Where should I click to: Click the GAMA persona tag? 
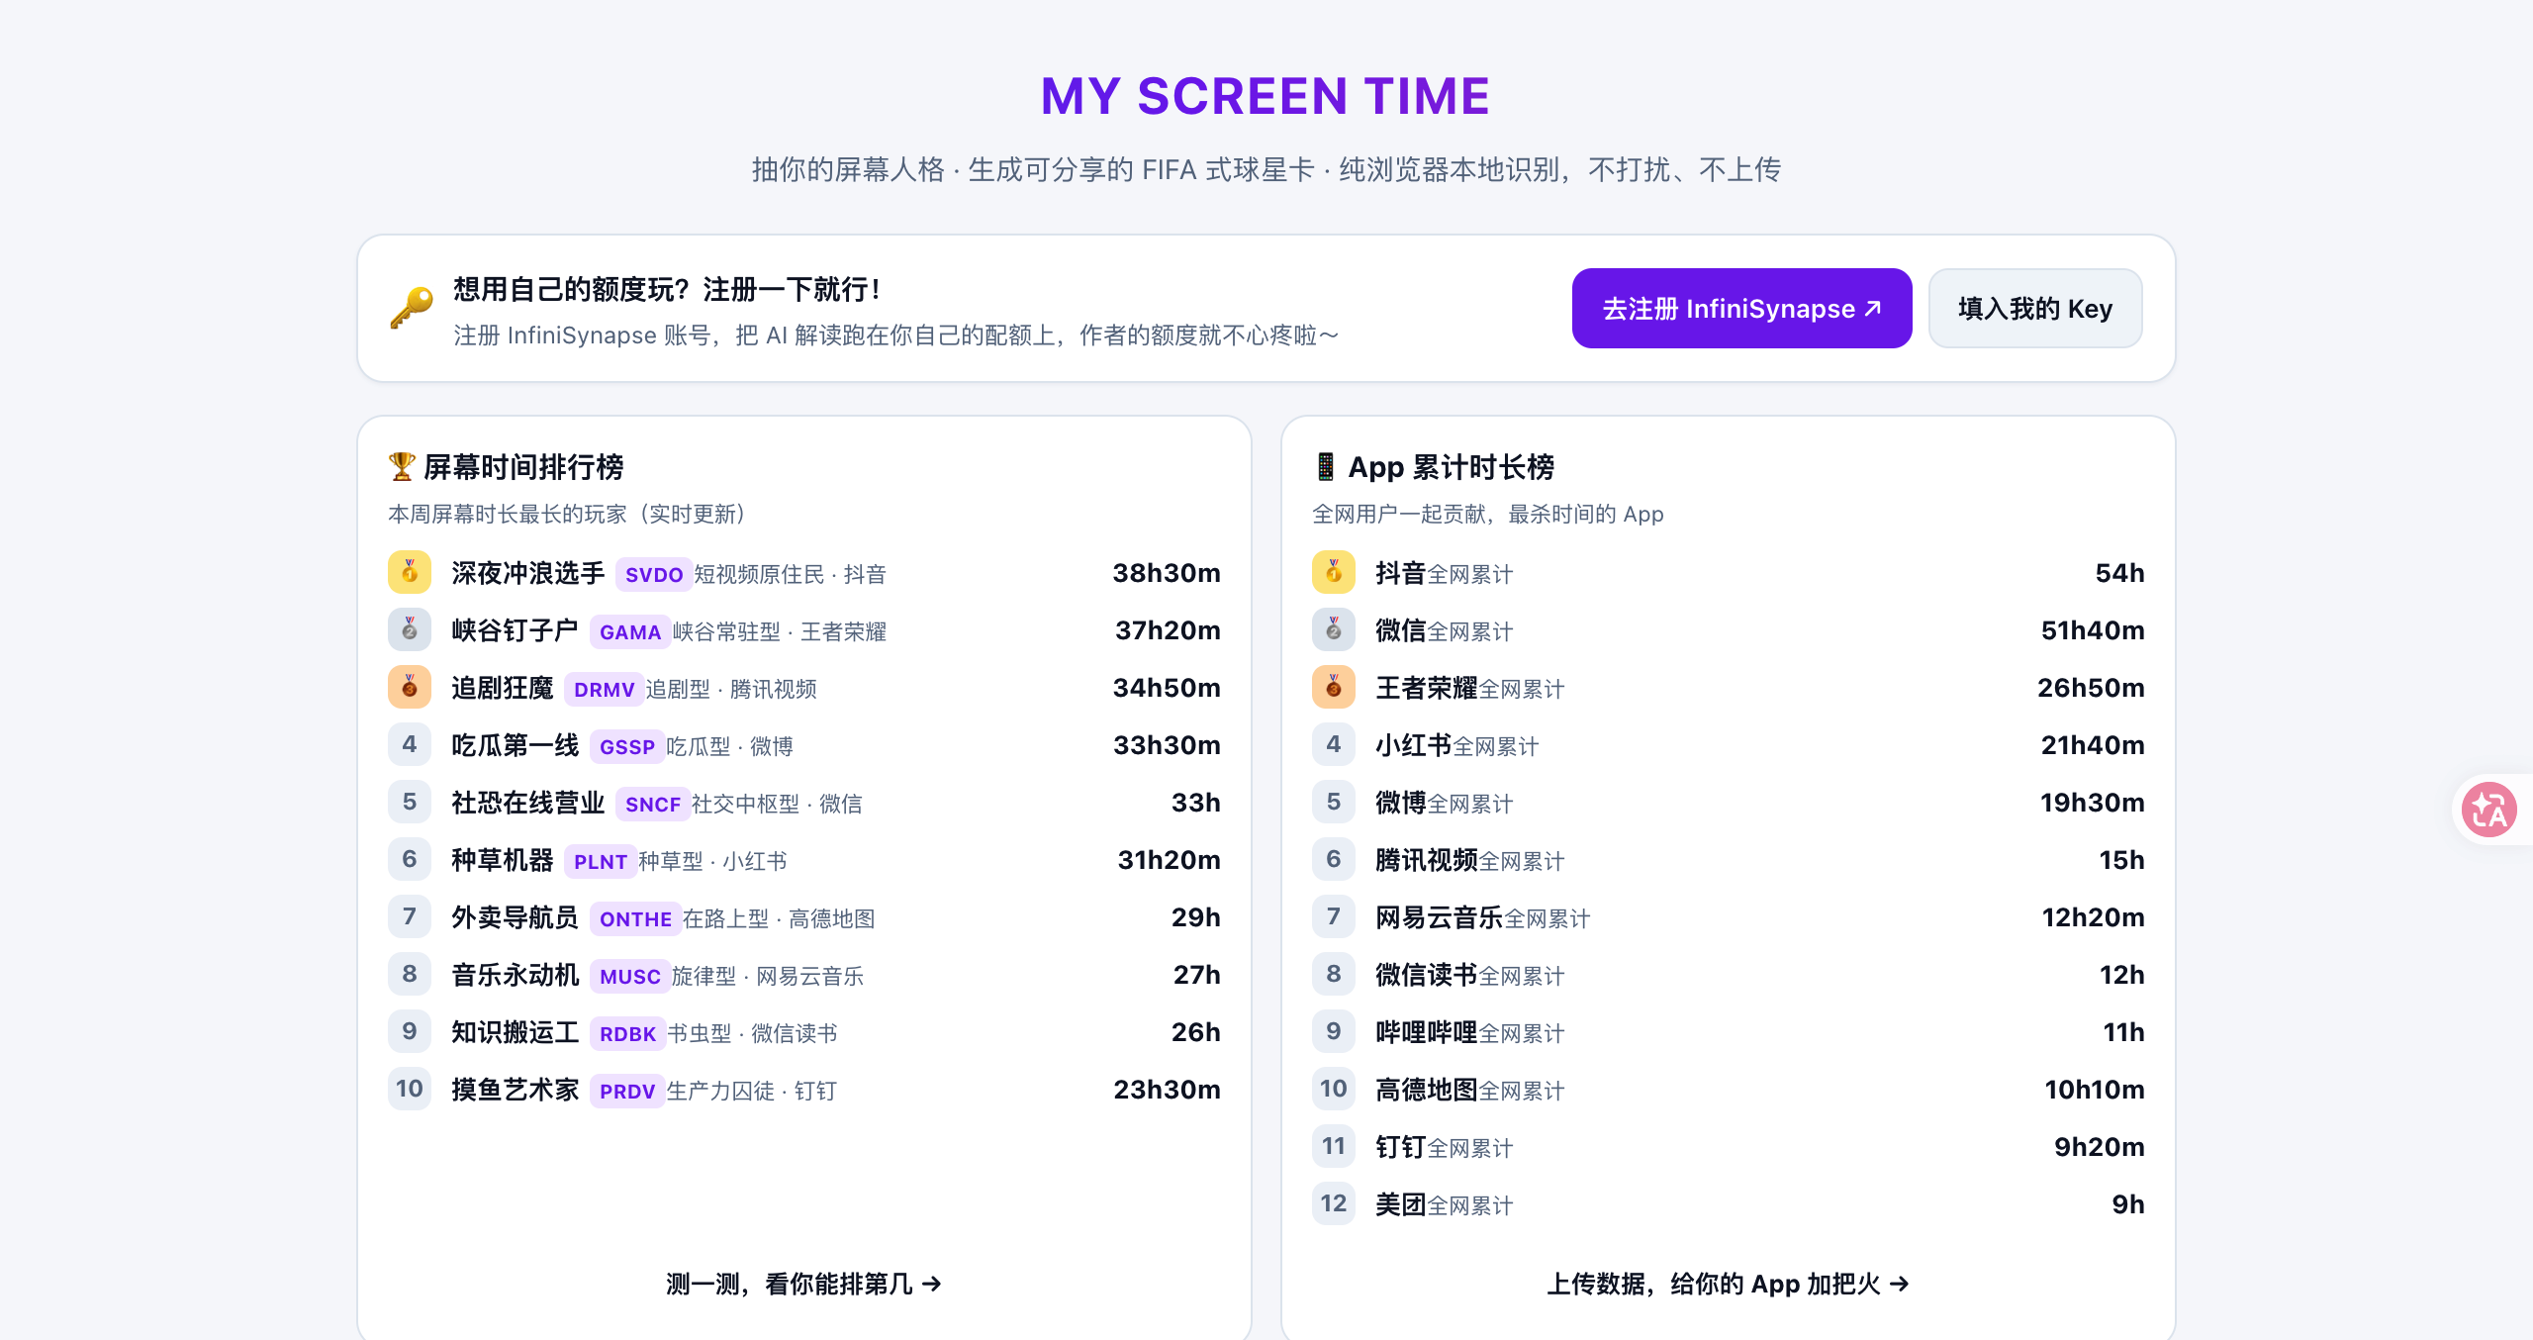tap(630, 631)
